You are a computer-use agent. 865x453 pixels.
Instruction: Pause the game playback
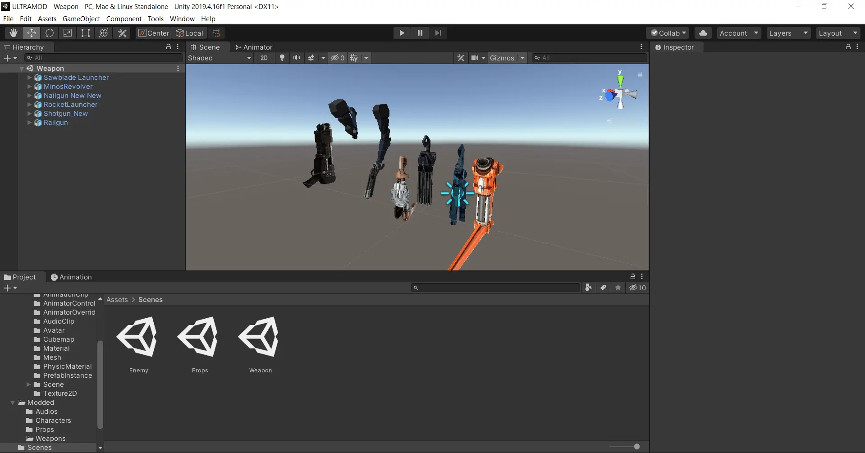[420, 33]
